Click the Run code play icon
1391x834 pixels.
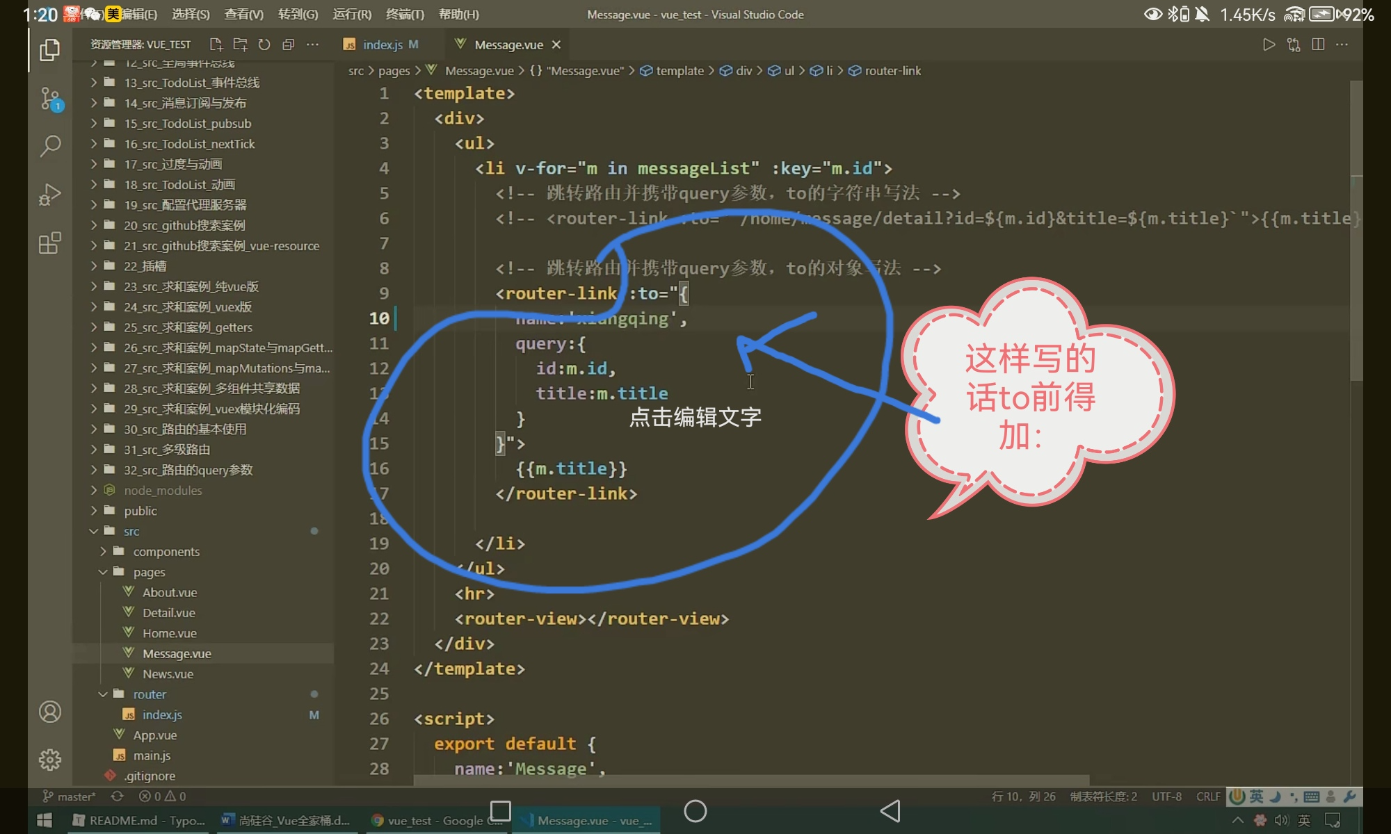pyautogui.click(x=1269, y=44)
